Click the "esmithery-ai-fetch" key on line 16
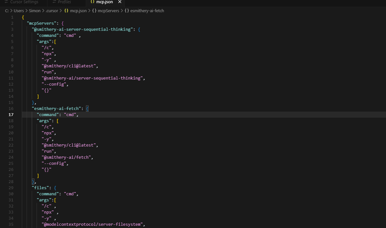 coord(56,108)
